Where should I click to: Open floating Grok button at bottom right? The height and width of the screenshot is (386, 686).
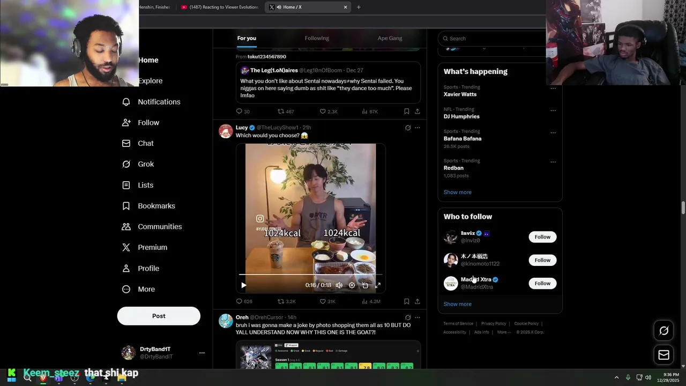[x=663, y=331]
